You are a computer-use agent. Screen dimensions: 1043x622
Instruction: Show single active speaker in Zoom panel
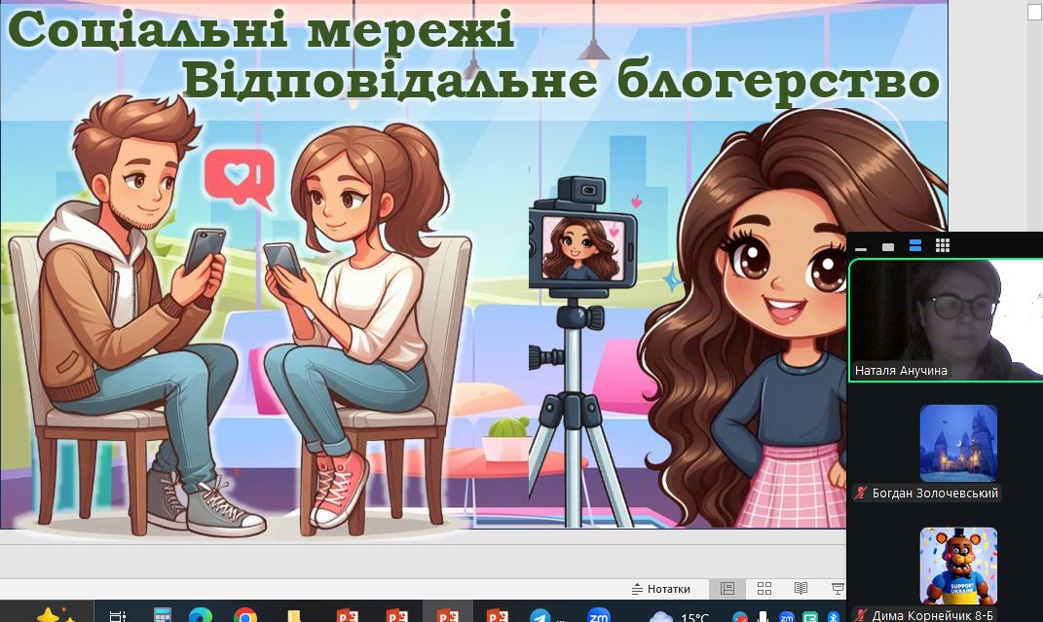[x=888, y=246]
